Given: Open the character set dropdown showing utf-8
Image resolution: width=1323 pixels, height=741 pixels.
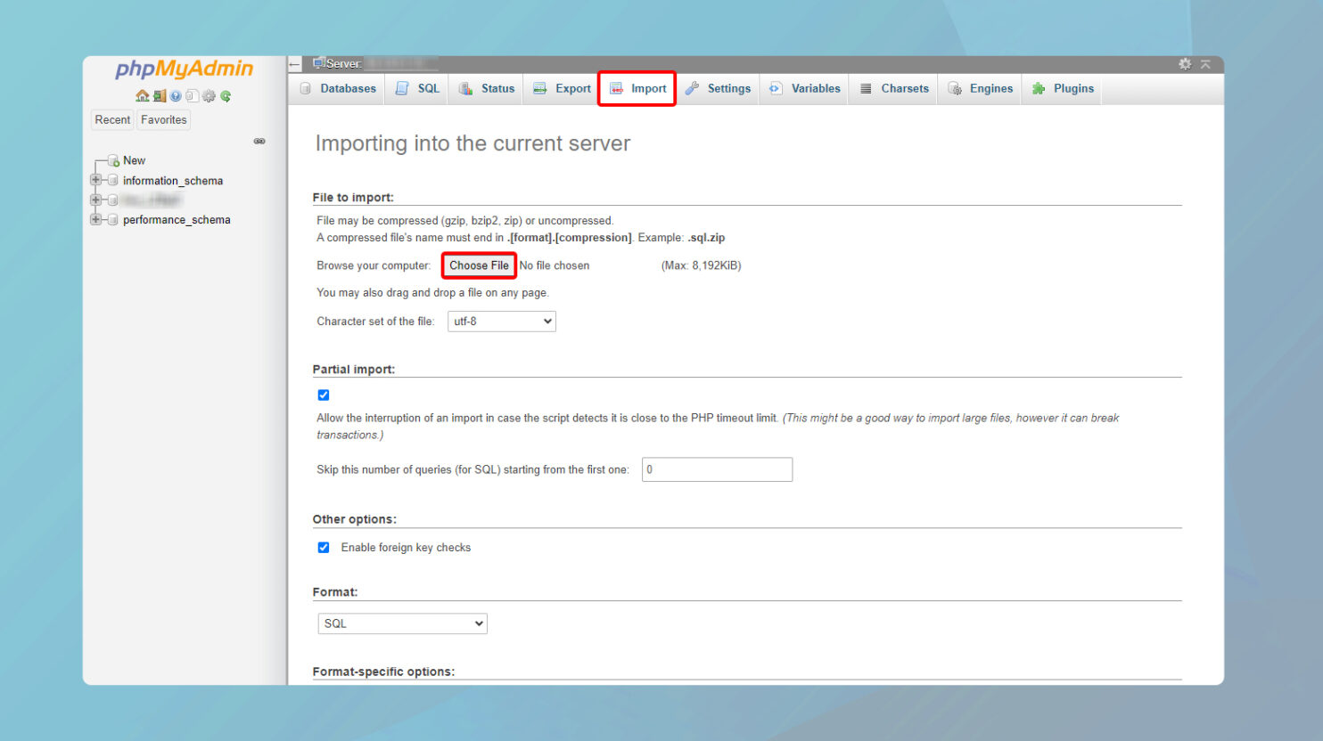Looking at the screenshot, I should [501, 321].
